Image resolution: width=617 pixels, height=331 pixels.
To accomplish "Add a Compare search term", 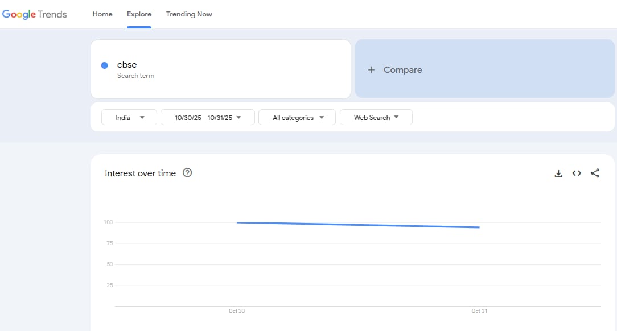I will (485, 69).
